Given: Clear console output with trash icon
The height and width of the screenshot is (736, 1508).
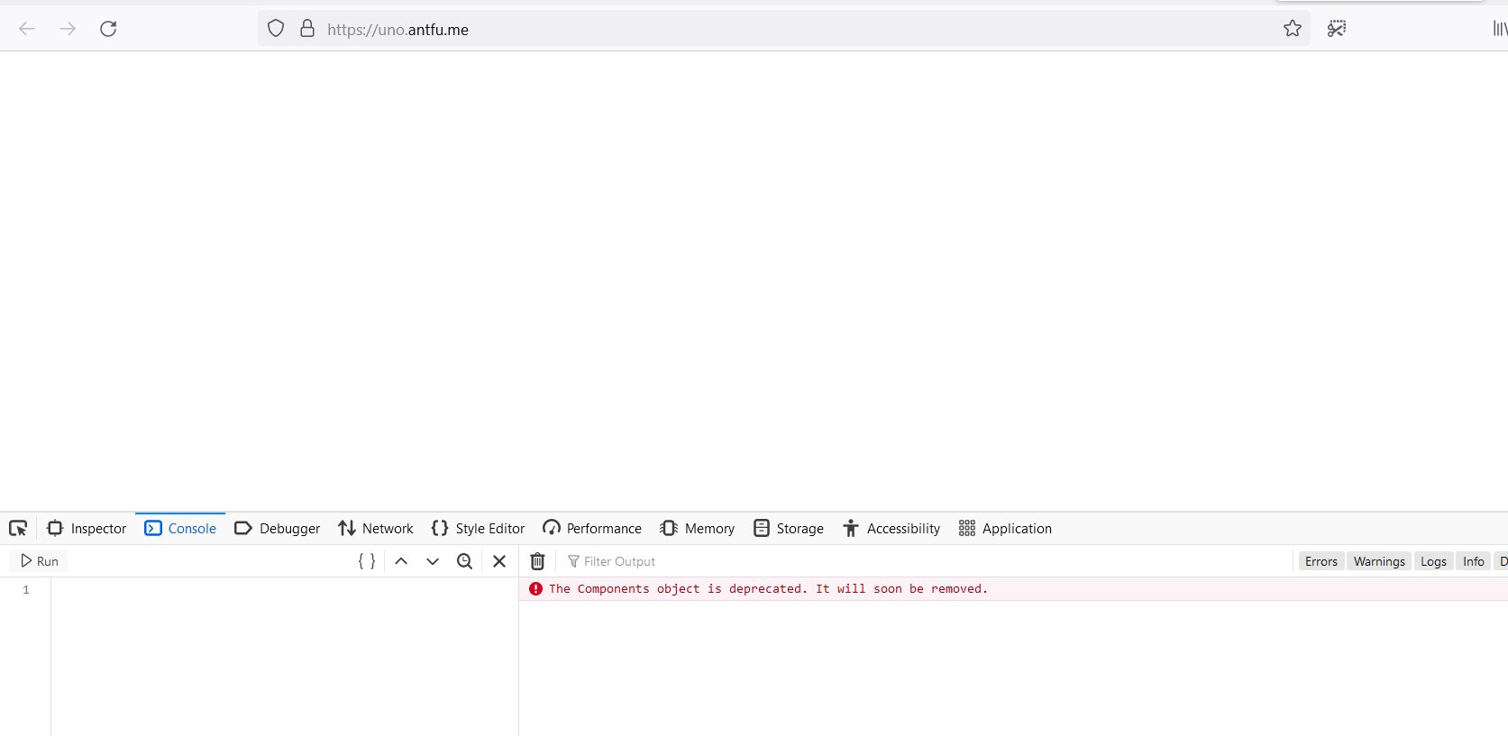Looking at the screenshot, I should [x=537, y=561].
